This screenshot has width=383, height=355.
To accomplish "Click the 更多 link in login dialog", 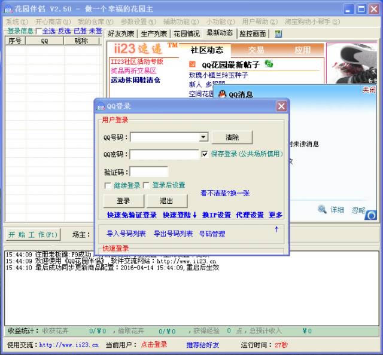I will [x=275, y=215].
